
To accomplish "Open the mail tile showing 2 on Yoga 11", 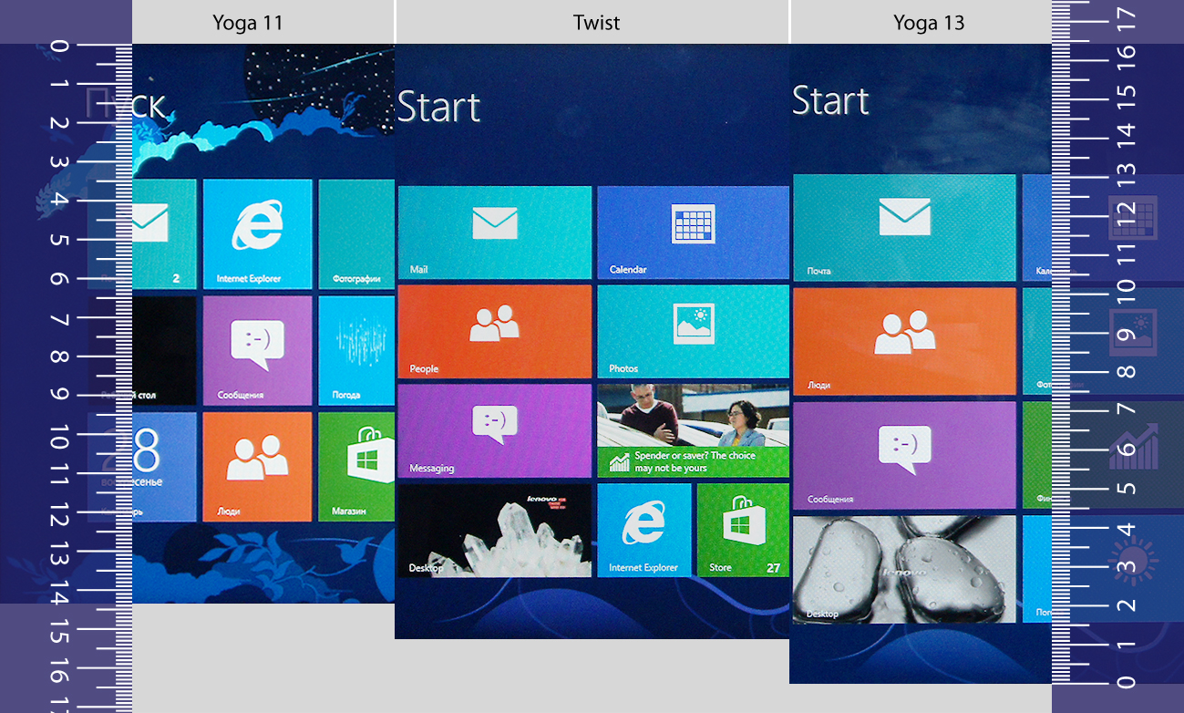I will point(164,234).
